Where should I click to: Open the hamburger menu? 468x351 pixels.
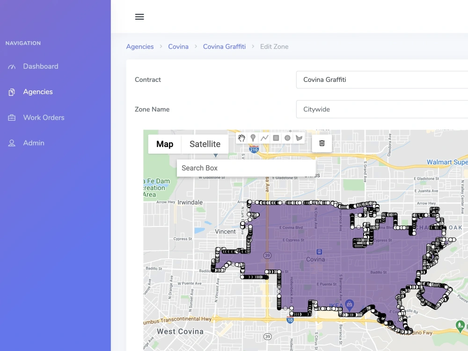pyautogui.click(x=139, y=17)
